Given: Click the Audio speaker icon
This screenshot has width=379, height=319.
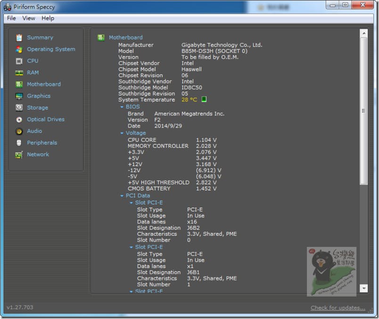Looking at the screenshot, I should click(19, 131).
